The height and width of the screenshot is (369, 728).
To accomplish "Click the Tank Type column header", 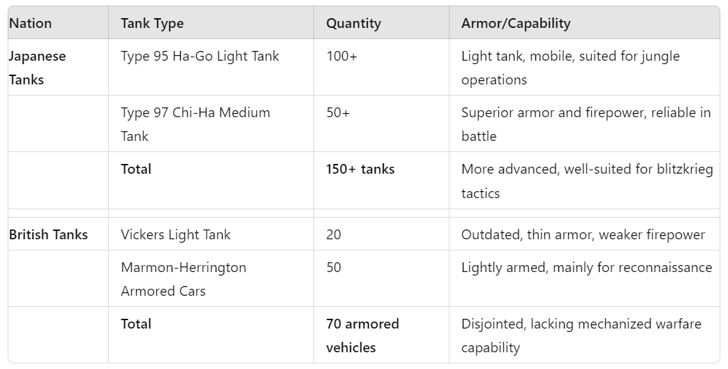I will point(211,23).
